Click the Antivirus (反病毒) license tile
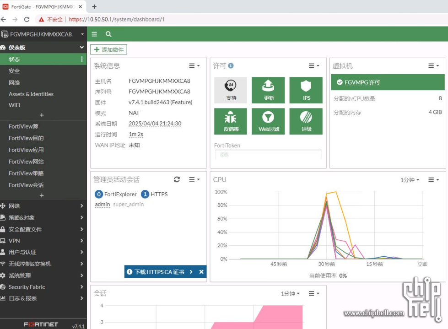The image size is (448, 329). [231, 121]
